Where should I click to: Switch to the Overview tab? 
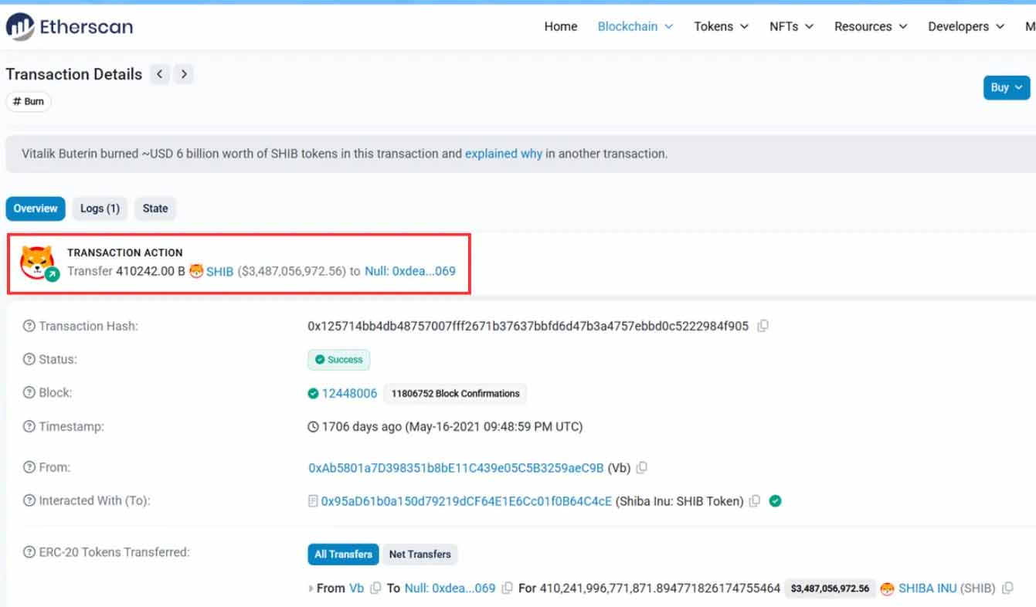pos(36,209)
